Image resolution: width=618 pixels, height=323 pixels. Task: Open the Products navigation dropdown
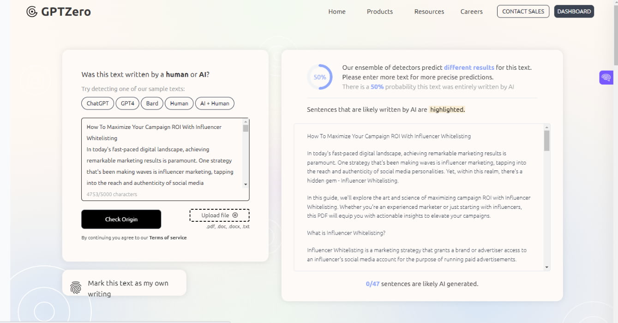tap(379, 11)
